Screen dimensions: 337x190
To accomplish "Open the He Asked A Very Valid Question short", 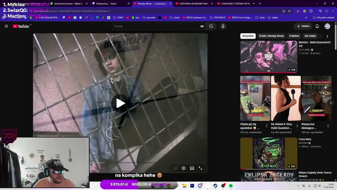I will [x=286, y=98].
